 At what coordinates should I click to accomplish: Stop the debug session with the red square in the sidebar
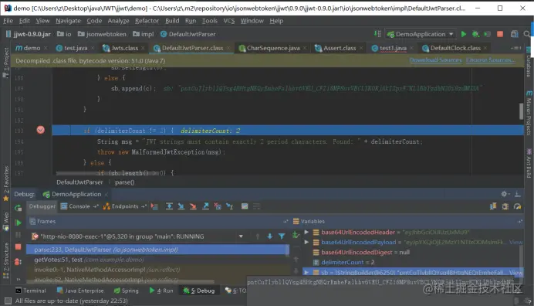click(18, 246)
